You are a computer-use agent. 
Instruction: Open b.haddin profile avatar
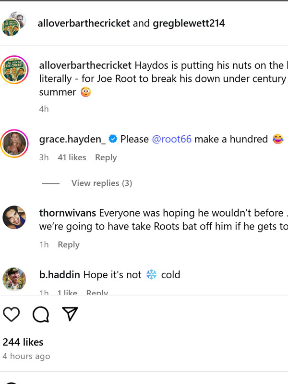[14, 279]
